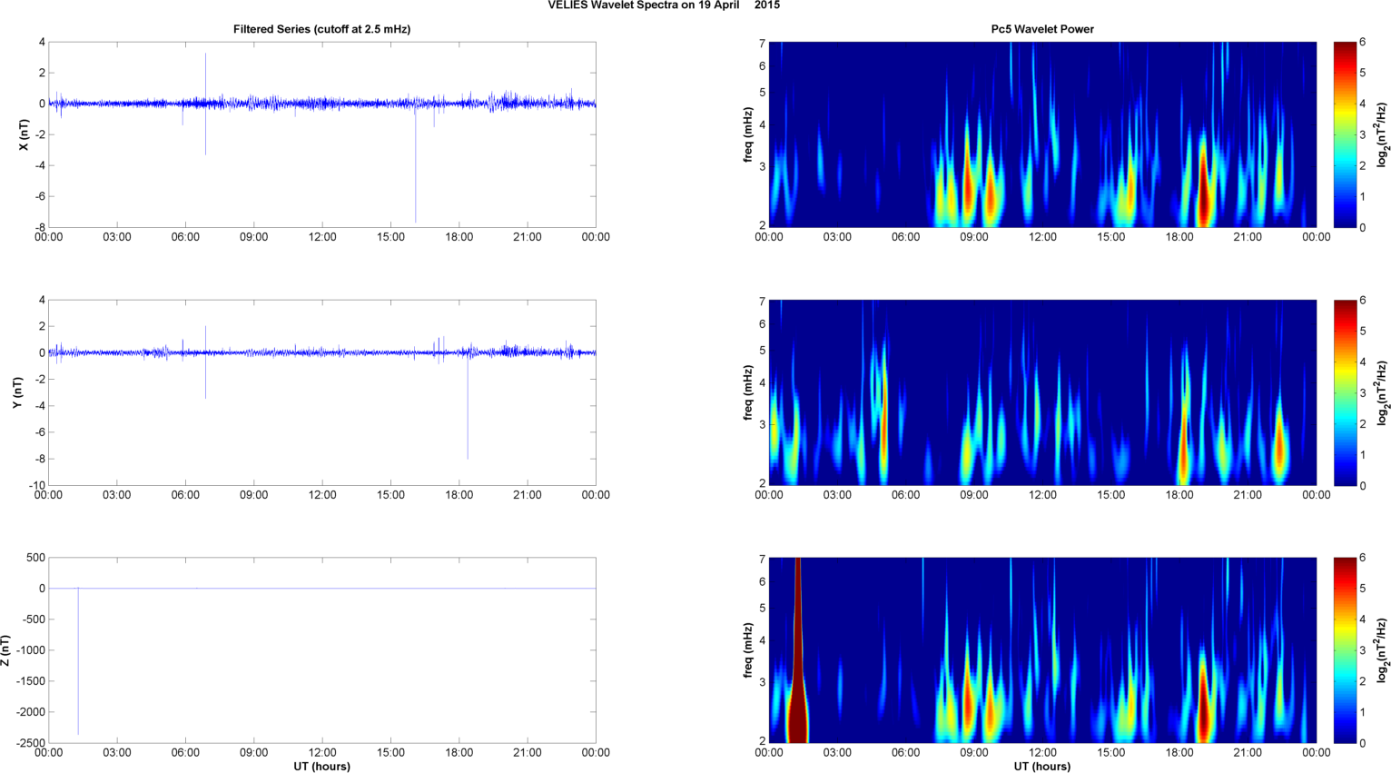This screenshot has height=773, width=1391.
Task: Click the log2(nT²/Hz) label by the Y wavelet colorbar
Action: click(x=1382, y=392)
